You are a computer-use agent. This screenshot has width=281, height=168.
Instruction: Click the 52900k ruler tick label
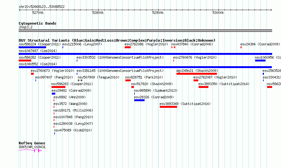(158, 13)
